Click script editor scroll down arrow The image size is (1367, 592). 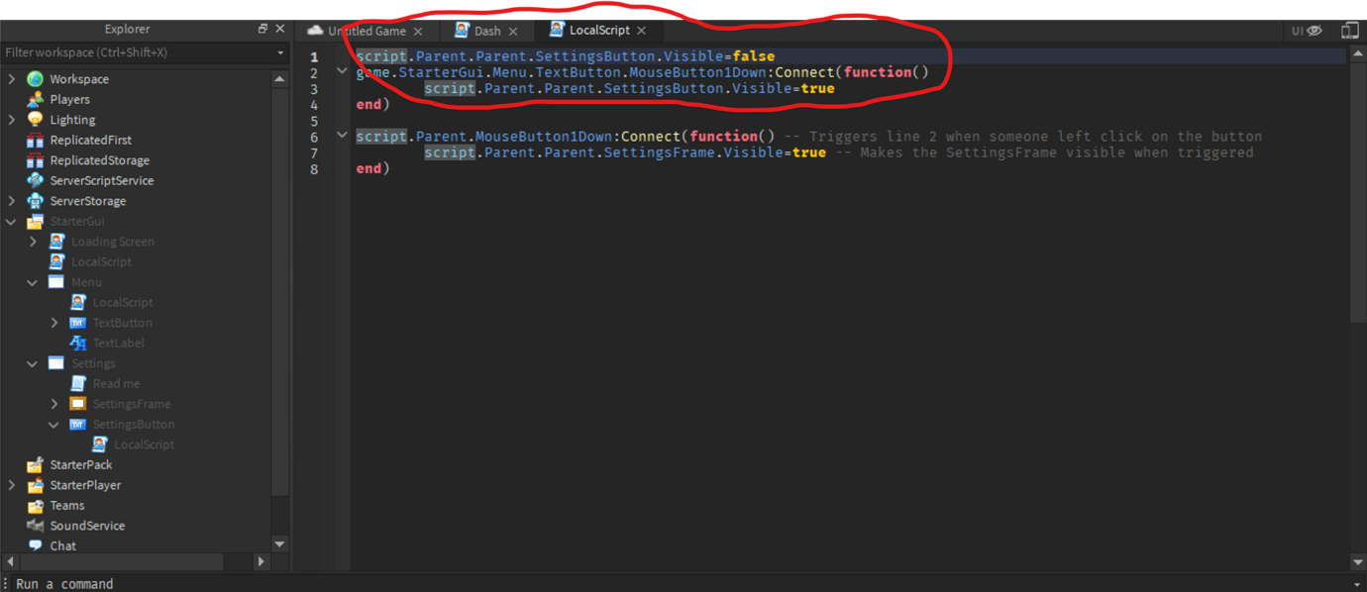[1358, 561]
